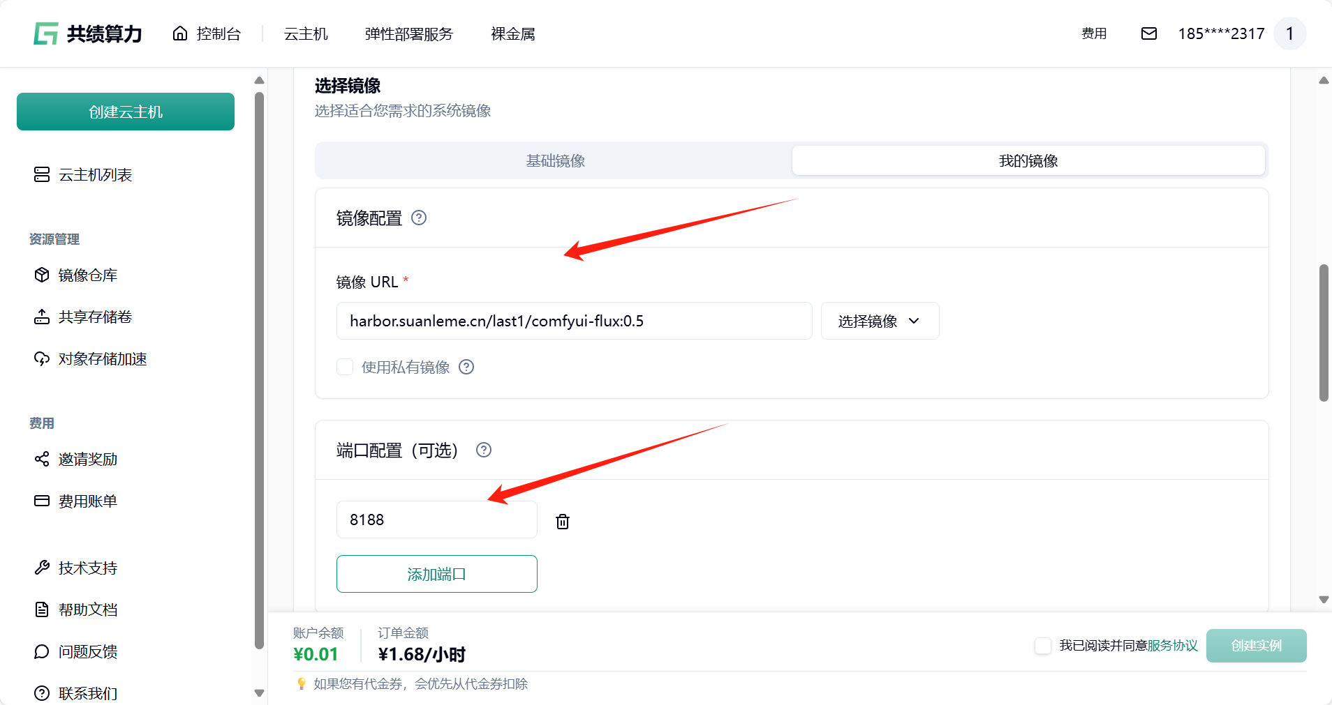Open the mail envelope icon
The image size is (1332, 705).
coord(1149,33)
